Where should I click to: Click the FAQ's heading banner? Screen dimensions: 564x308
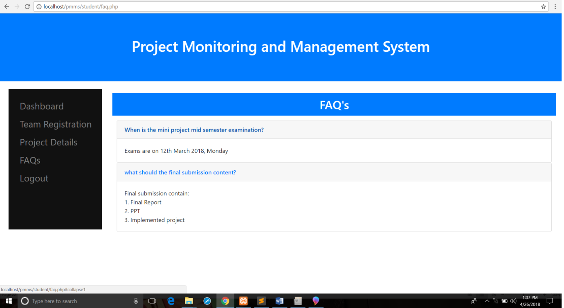[334, 105]
